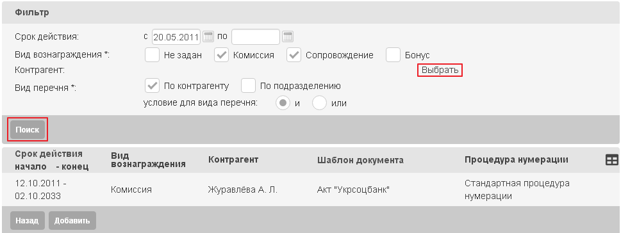Click 'Стандартная процедура нумерации' cell
The height and width of the screenshot is (233, 621).
(517, 189)
